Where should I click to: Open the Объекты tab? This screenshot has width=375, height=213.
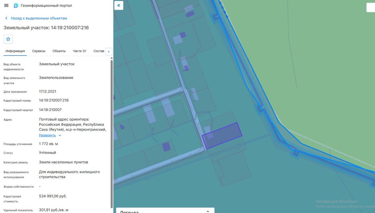[59, 51]
